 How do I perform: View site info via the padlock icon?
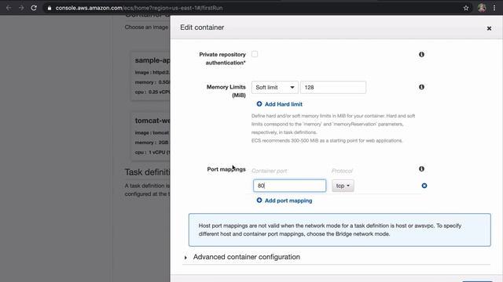(x=50, y=8)
